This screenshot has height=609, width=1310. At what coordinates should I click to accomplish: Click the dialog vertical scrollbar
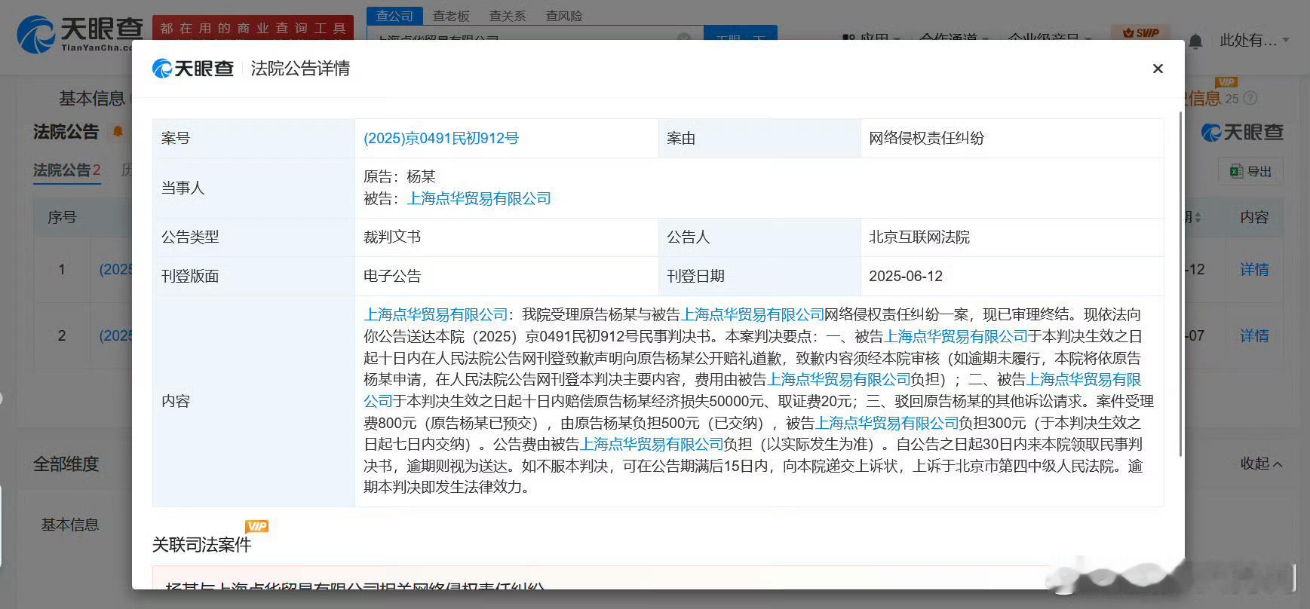point(1180,283)
